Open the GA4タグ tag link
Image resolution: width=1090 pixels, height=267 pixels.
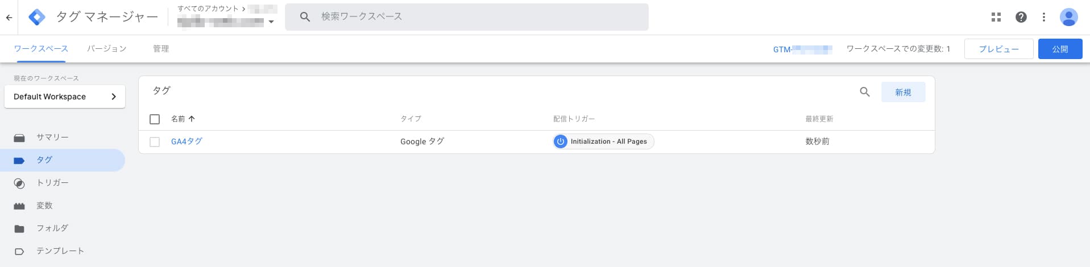pos(186,141)
